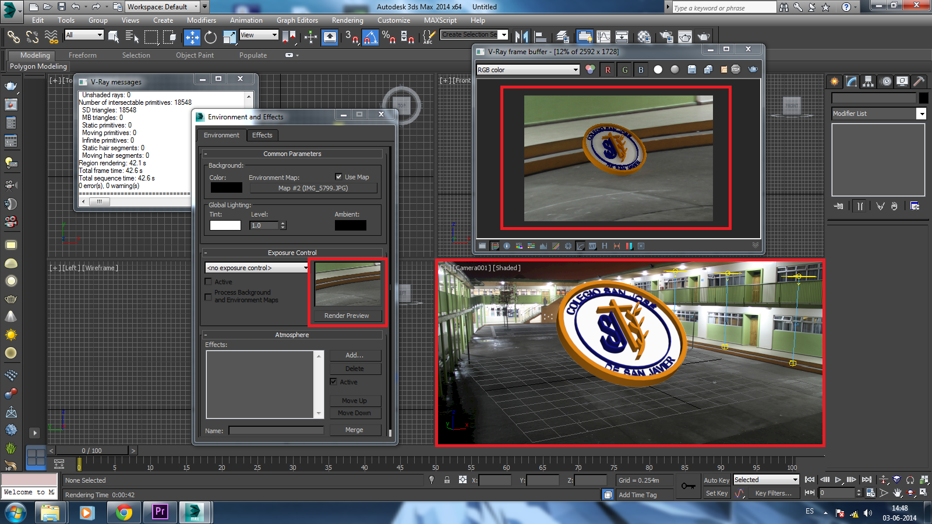Toggle blue channel in frame buffer
Screen dimensions: 932x524
point(641,69)
